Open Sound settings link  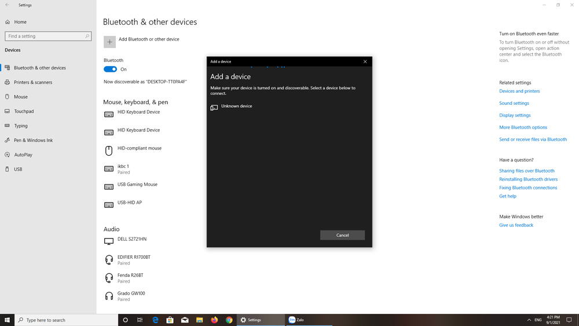coord(514,104)
